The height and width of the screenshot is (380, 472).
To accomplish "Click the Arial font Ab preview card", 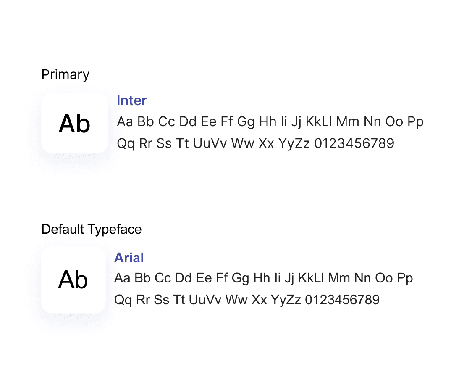I will coord(73,280).
